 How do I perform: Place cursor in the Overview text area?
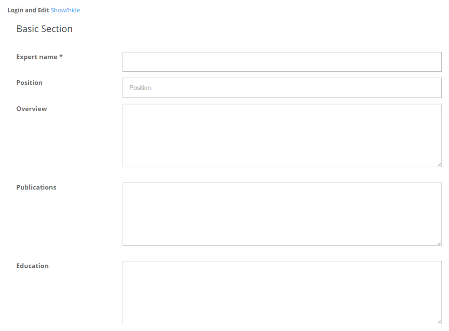point(282,135)
